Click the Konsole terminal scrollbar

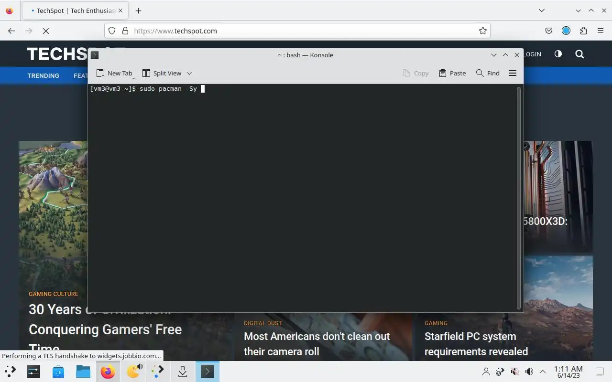point(519,198)
